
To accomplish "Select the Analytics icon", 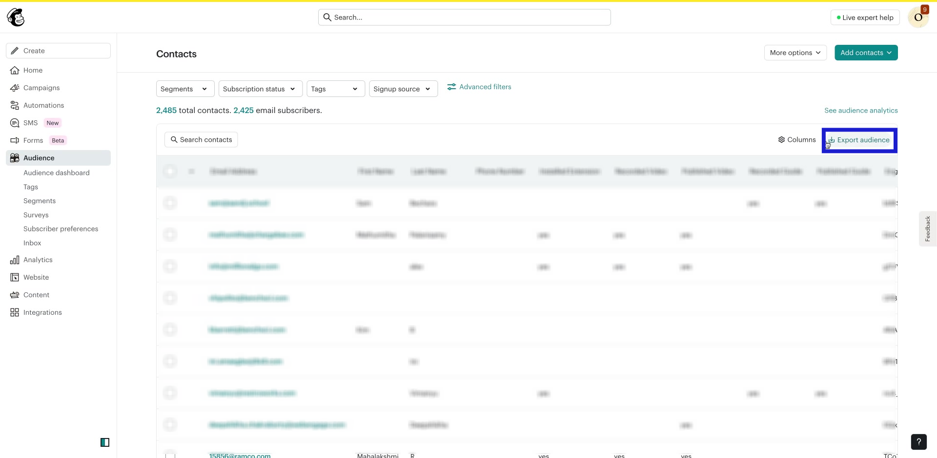I will pyautogui.click(x=15, y=260).
